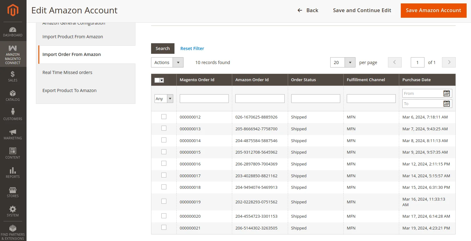471x241 pixels.
Task: Open the Customers menu
Action: [13, 115]
